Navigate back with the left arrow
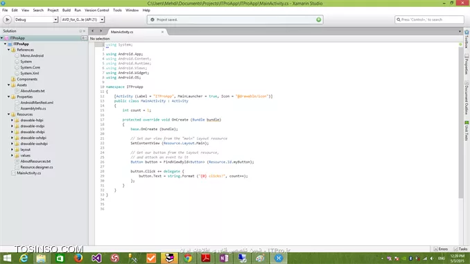The image size is (470, 264). tap(93, 31)
